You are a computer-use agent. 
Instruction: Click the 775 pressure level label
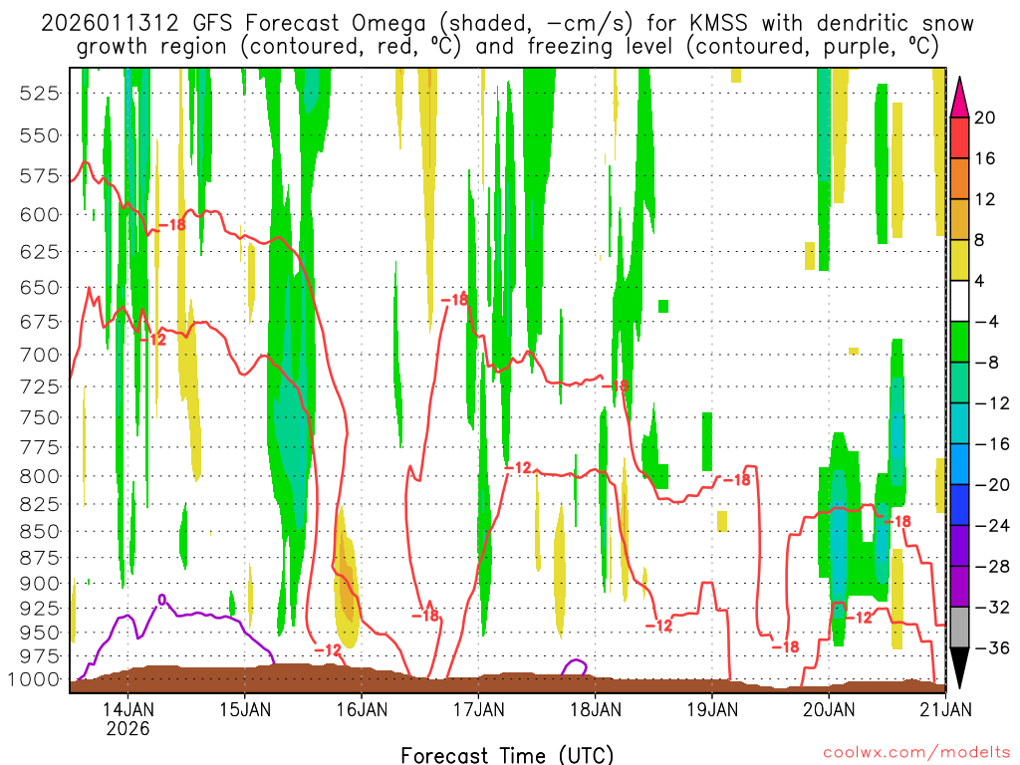click(39, 447)
